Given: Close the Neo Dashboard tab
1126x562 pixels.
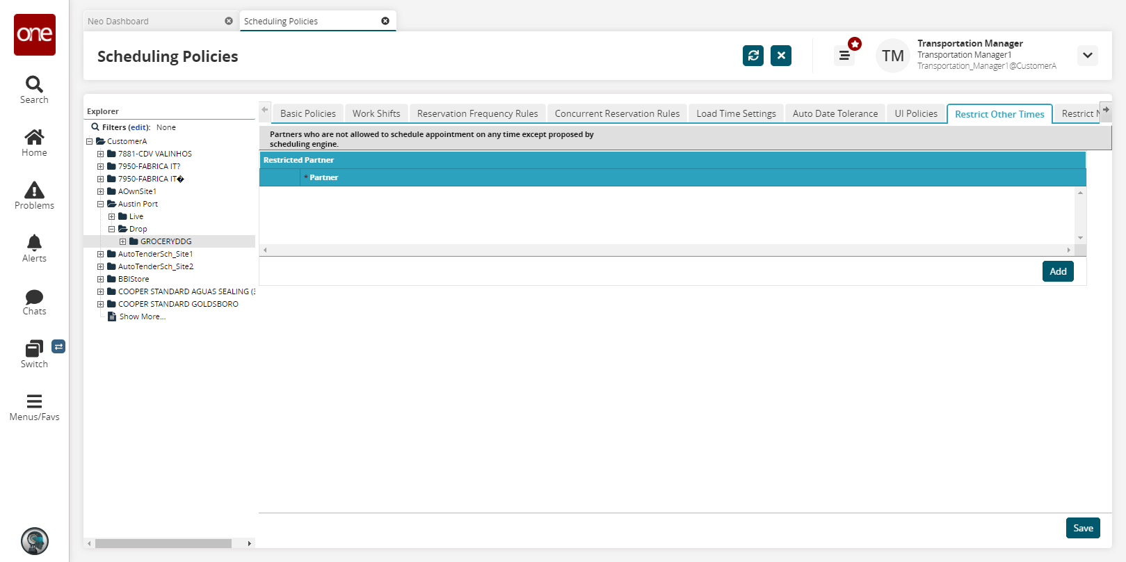Looking at the screenshot, I should [x=229, y=21].
